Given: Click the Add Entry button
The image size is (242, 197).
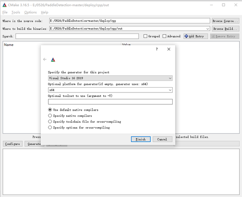Looking at the screenshot, I should [196, 36].
